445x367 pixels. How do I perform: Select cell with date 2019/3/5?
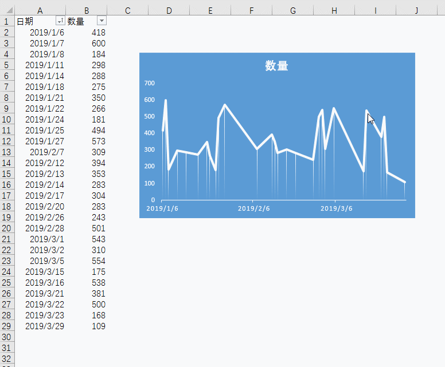point(40,261)
